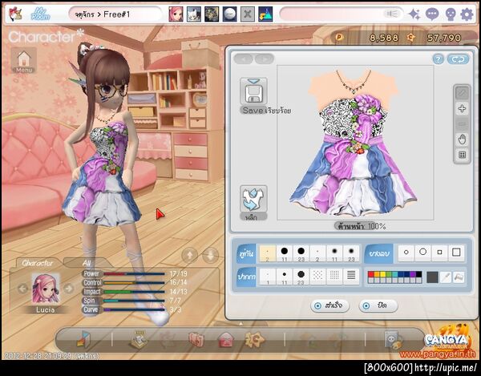This screenshot has width=481, height=376.
Task: Select pen size 11
Action: (285, 277)
